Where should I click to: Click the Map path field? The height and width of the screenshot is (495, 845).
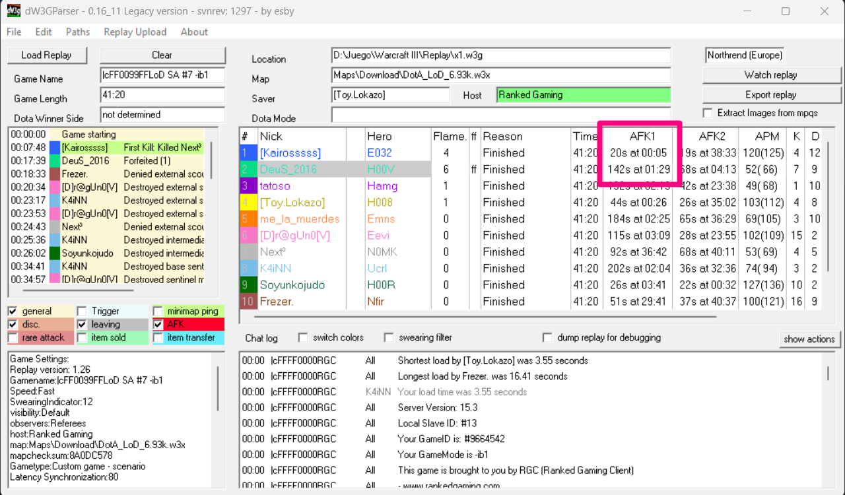pos(501,75)
